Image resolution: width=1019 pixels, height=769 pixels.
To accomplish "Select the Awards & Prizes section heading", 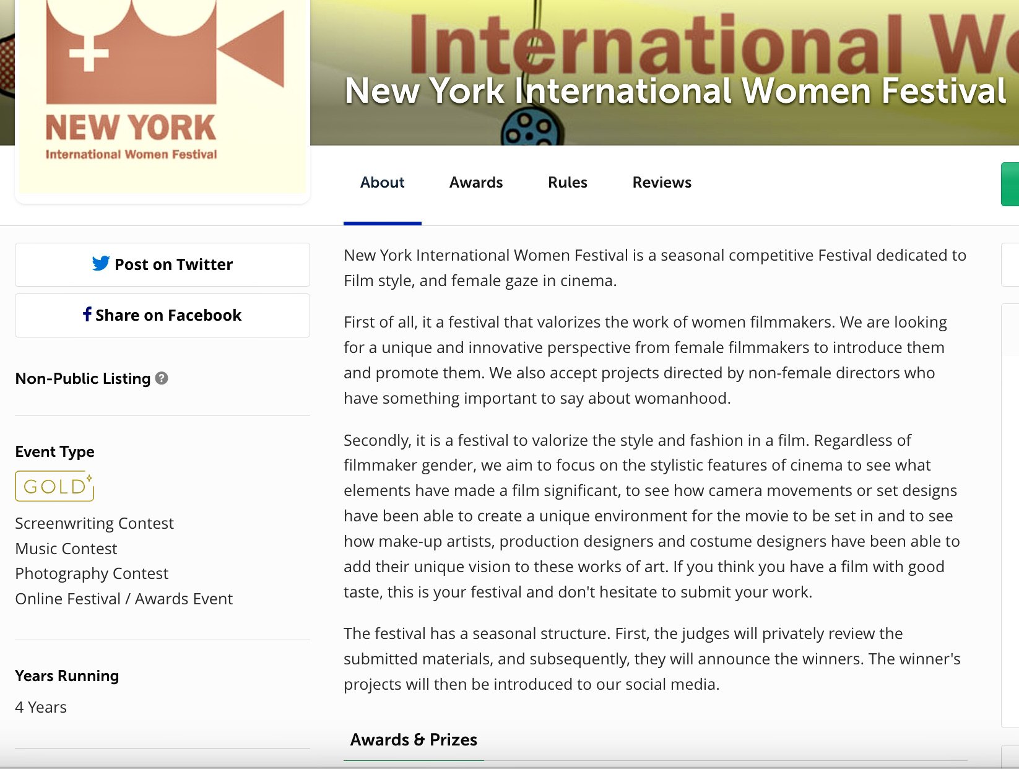I will tap(414, 740).
